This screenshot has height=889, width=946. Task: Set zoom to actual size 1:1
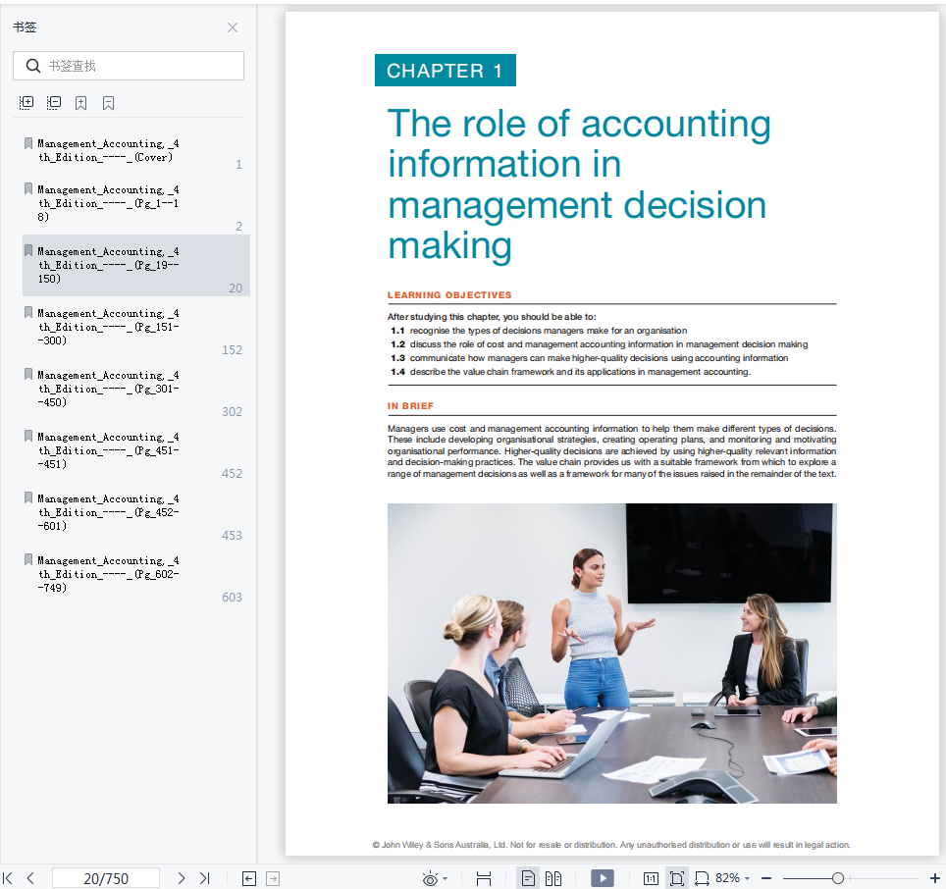tap(651, 879)
